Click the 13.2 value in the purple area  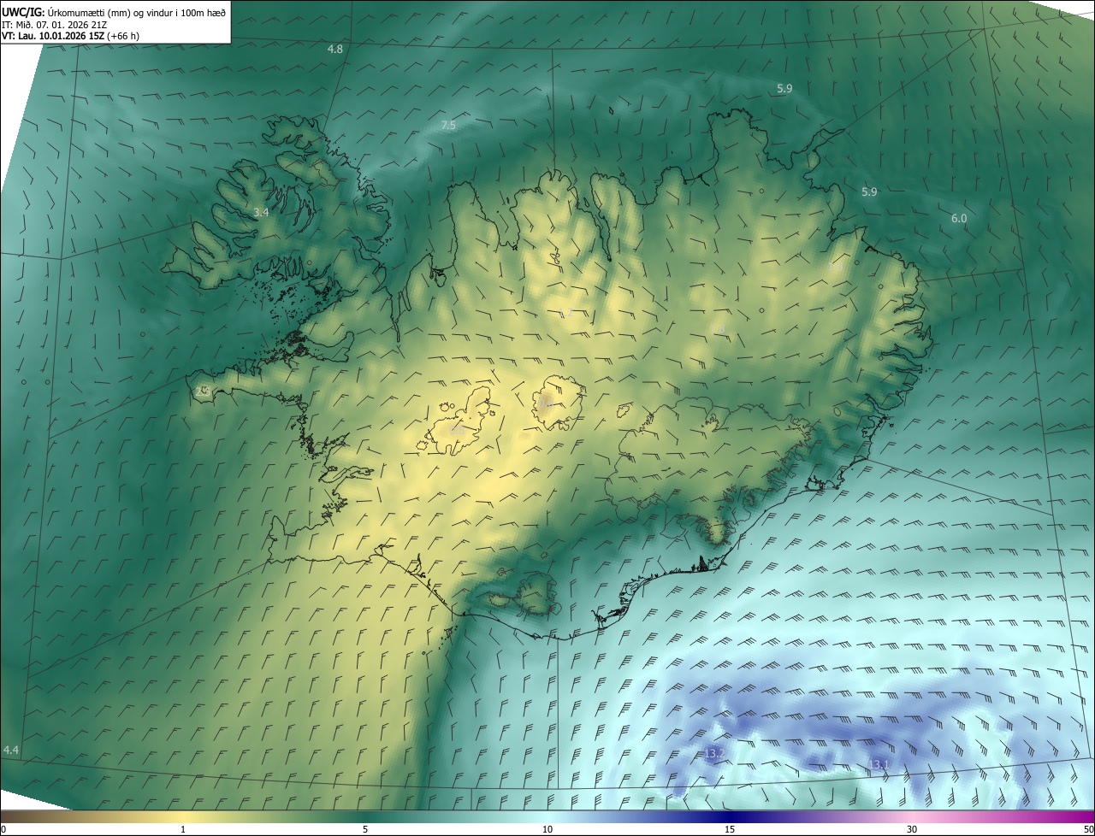tap(714, 753)
